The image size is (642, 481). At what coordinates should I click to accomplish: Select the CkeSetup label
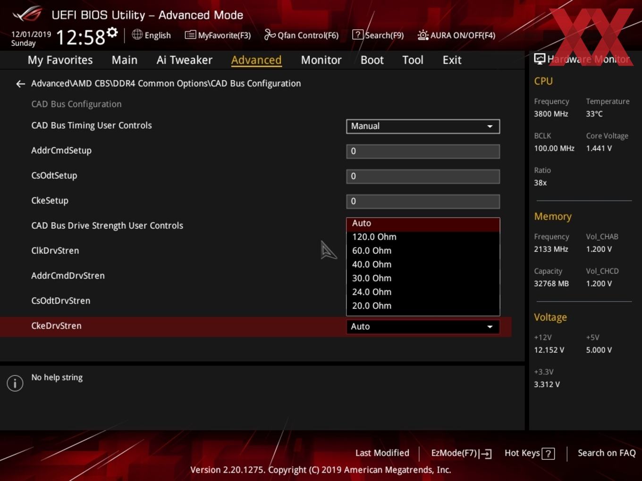[50, 201]
